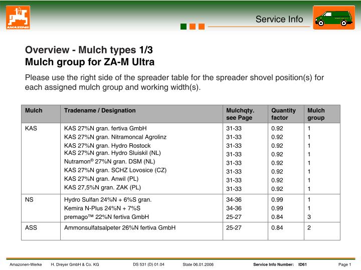
Task: Click the 'Service Info Number:' footer label
Action: click(273, 264)
